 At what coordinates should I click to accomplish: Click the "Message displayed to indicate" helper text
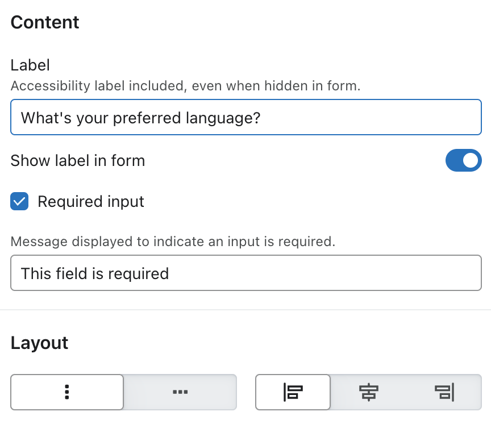[173, 242]
